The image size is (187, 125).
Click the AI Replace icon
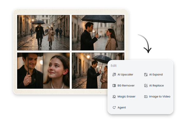[146, 86]
